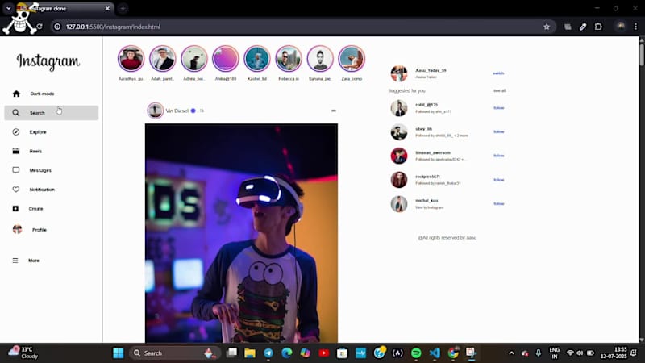
Task: Open Adah_paret story
Action: tap(163, 58)
